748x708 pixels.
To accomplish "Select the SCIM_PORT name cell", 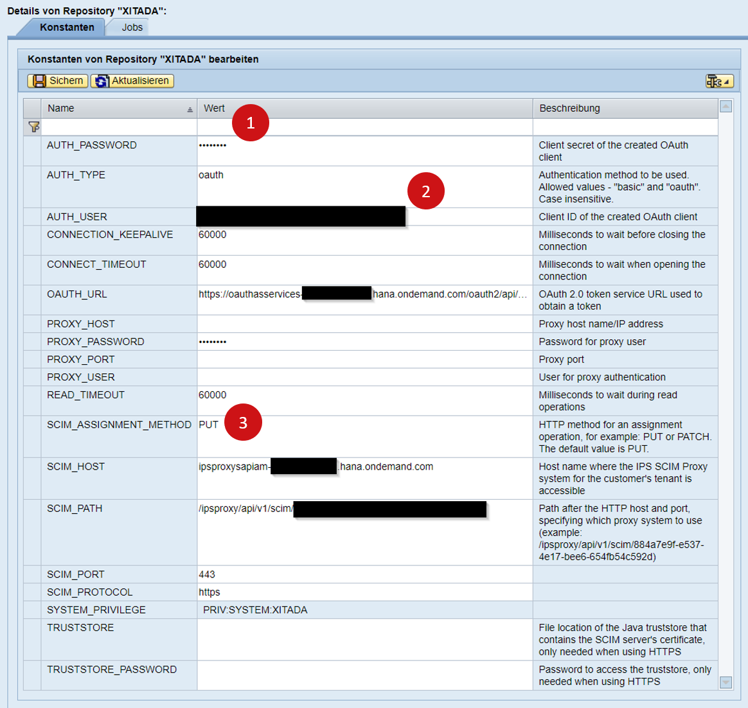I will [x=119, y=574].
